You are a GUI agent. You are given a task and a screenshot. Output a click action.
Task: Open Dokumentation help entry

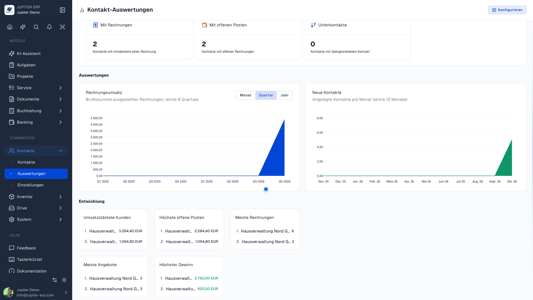click(36, 271)
